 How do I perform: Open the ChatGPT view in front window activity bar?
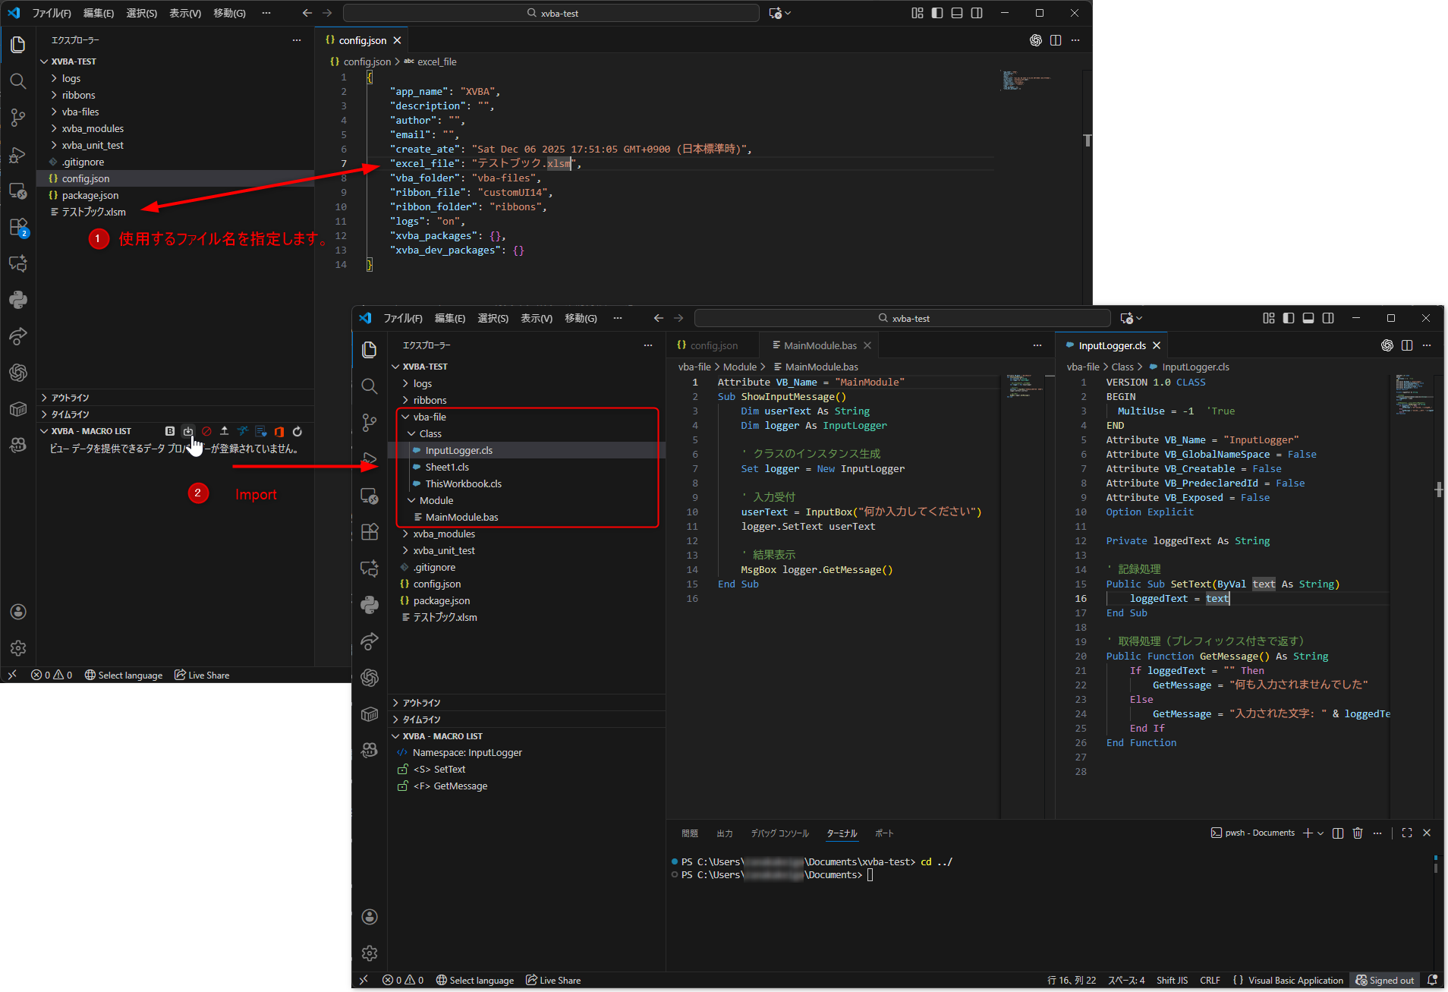click(x=370, y=678)
